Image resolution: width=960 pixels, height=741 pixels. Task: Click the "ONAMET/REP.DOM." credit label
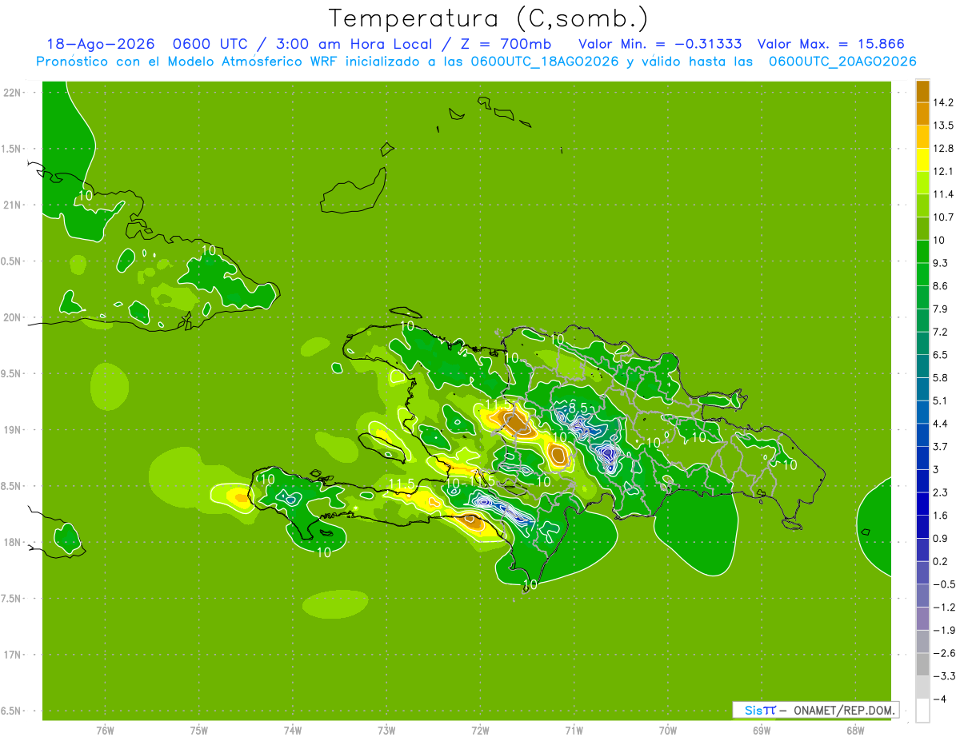click(x=844, y=710)
